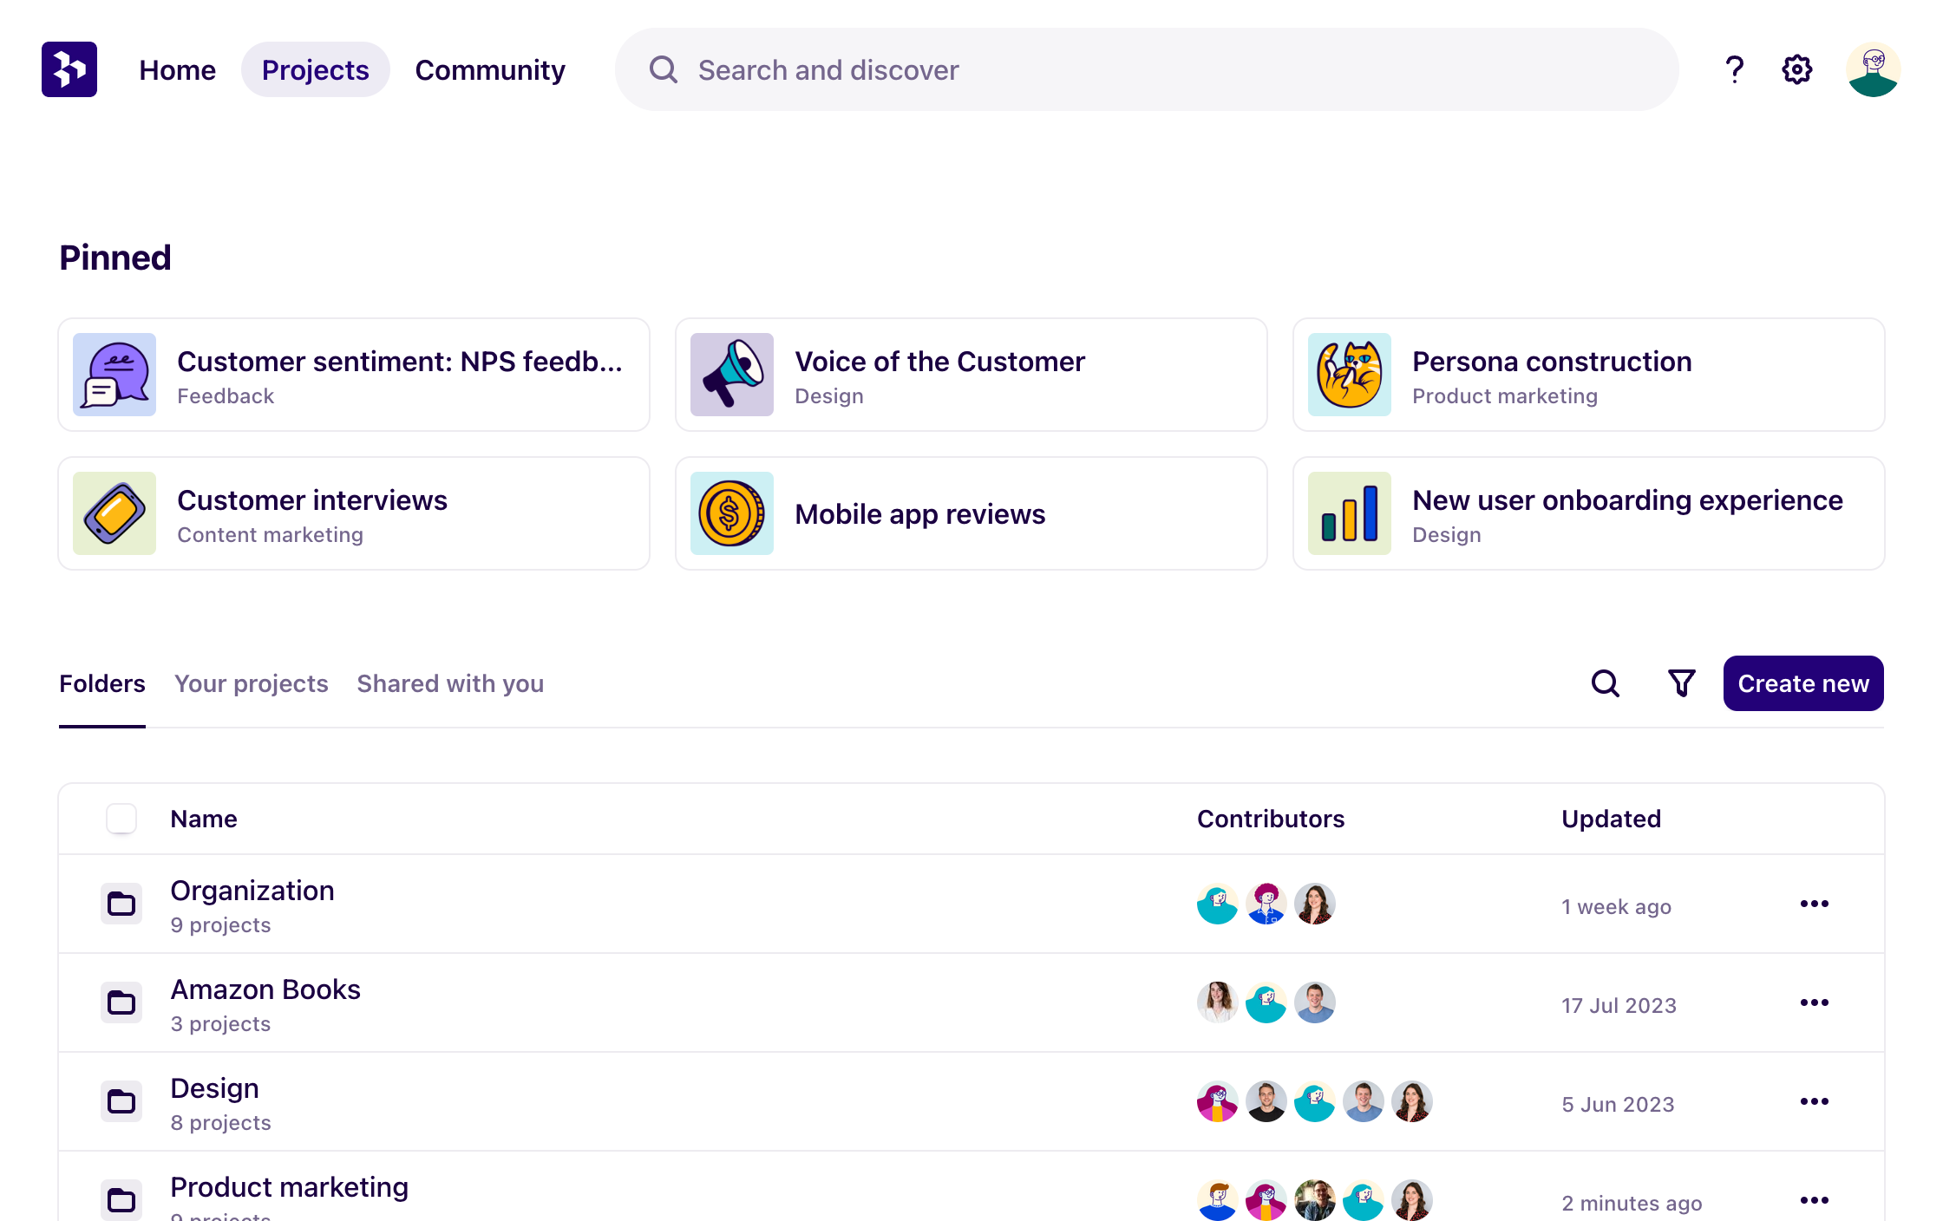The image size is (1943, 1221).
Task: Click the search icon beside filter
Action: (1605, 683)
